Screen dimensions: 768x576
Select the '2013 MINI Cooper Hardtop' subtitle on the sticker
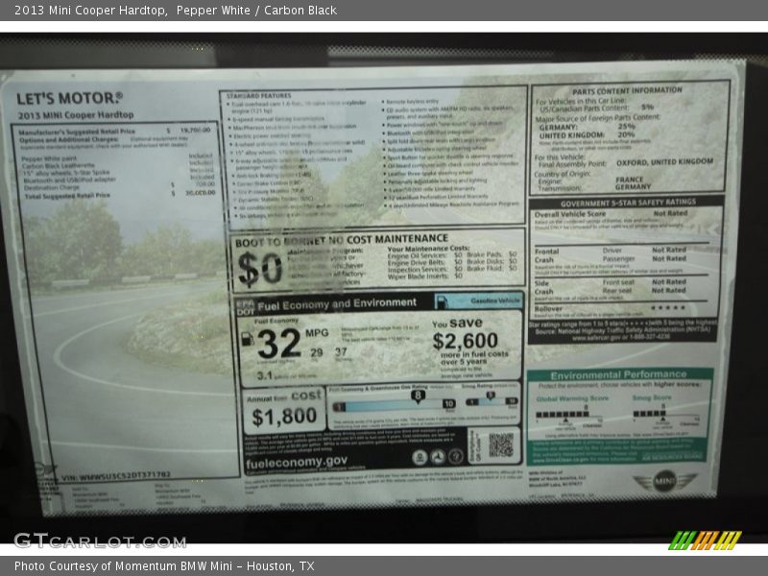(76, 115)
